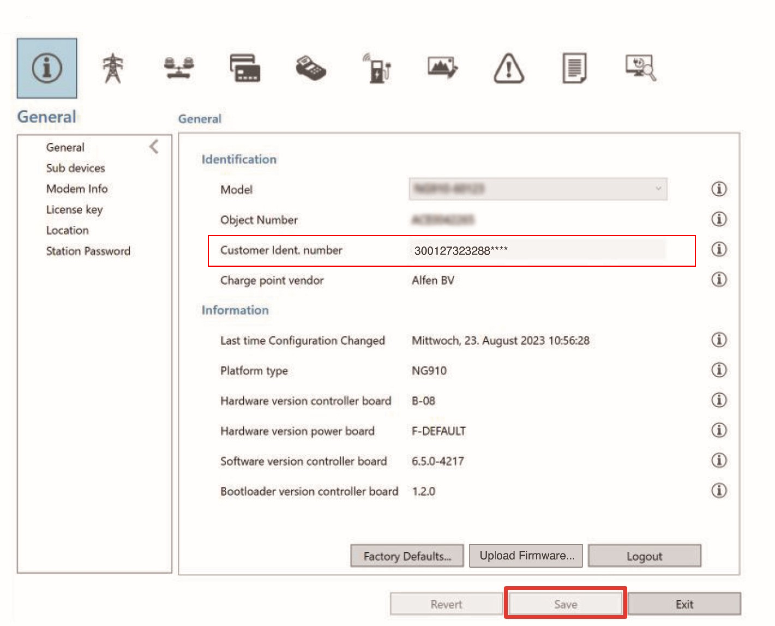Screen dimensions: 775x626
Task: Collapse the sidebar with the chevron arrow
Action: tap(154, 147)
